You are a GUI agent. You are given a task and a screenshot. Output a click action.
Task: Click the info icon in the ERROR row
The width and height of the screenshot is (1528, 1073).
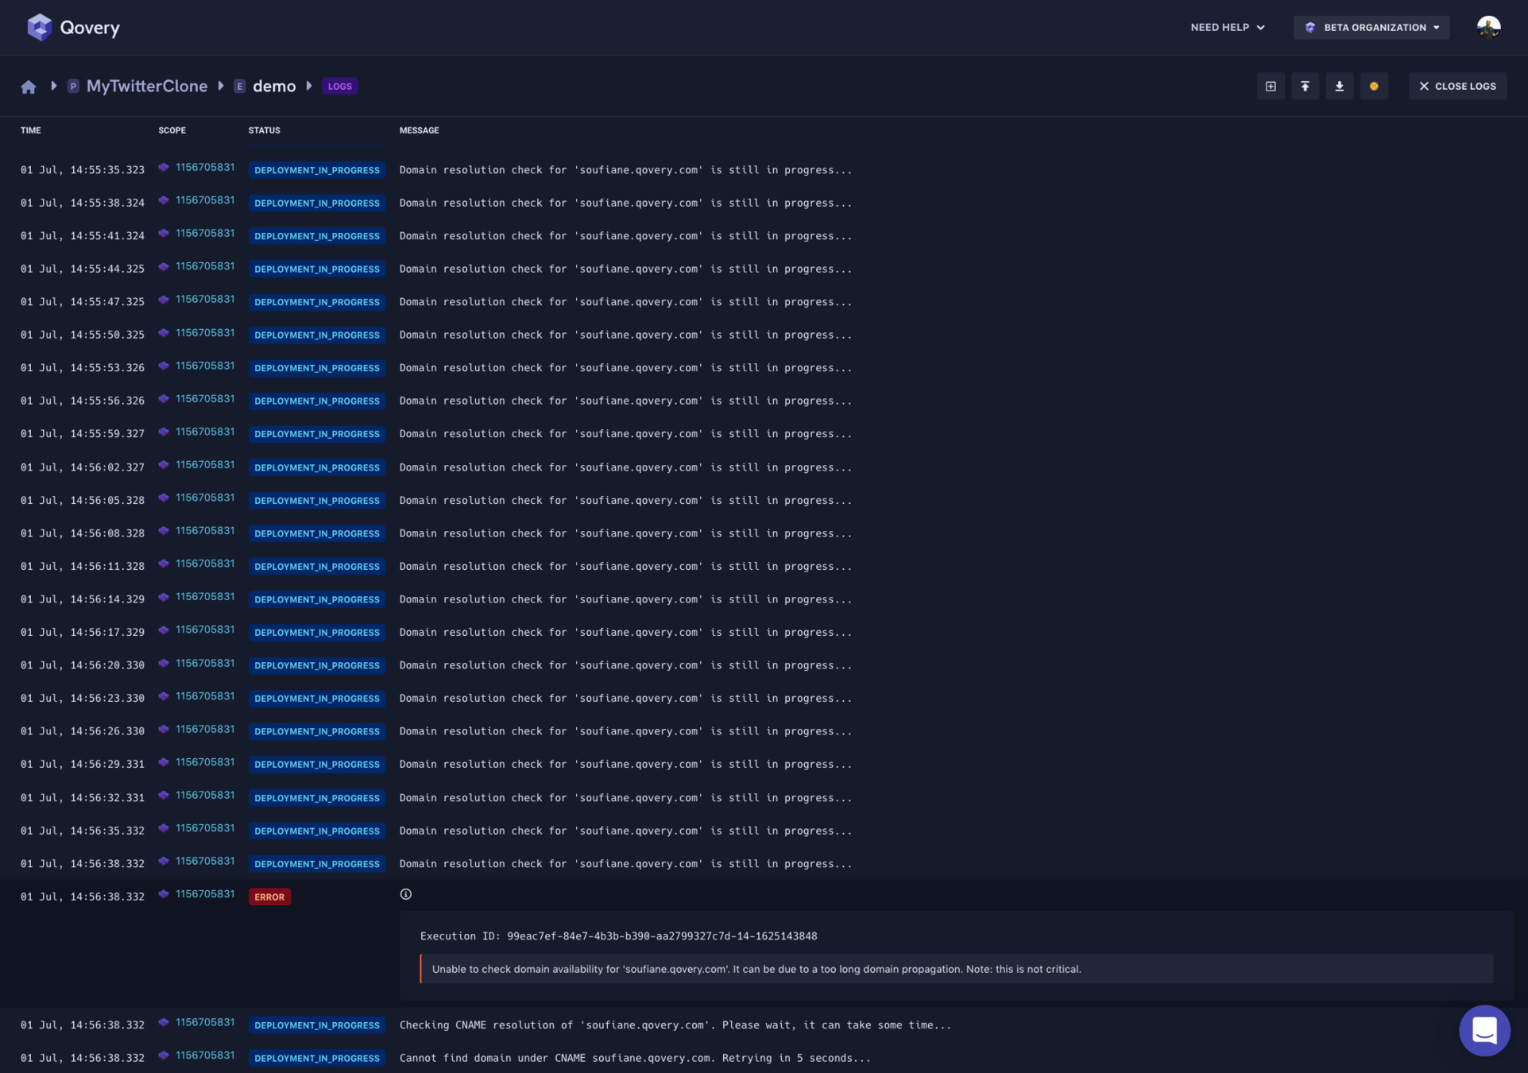406,894
